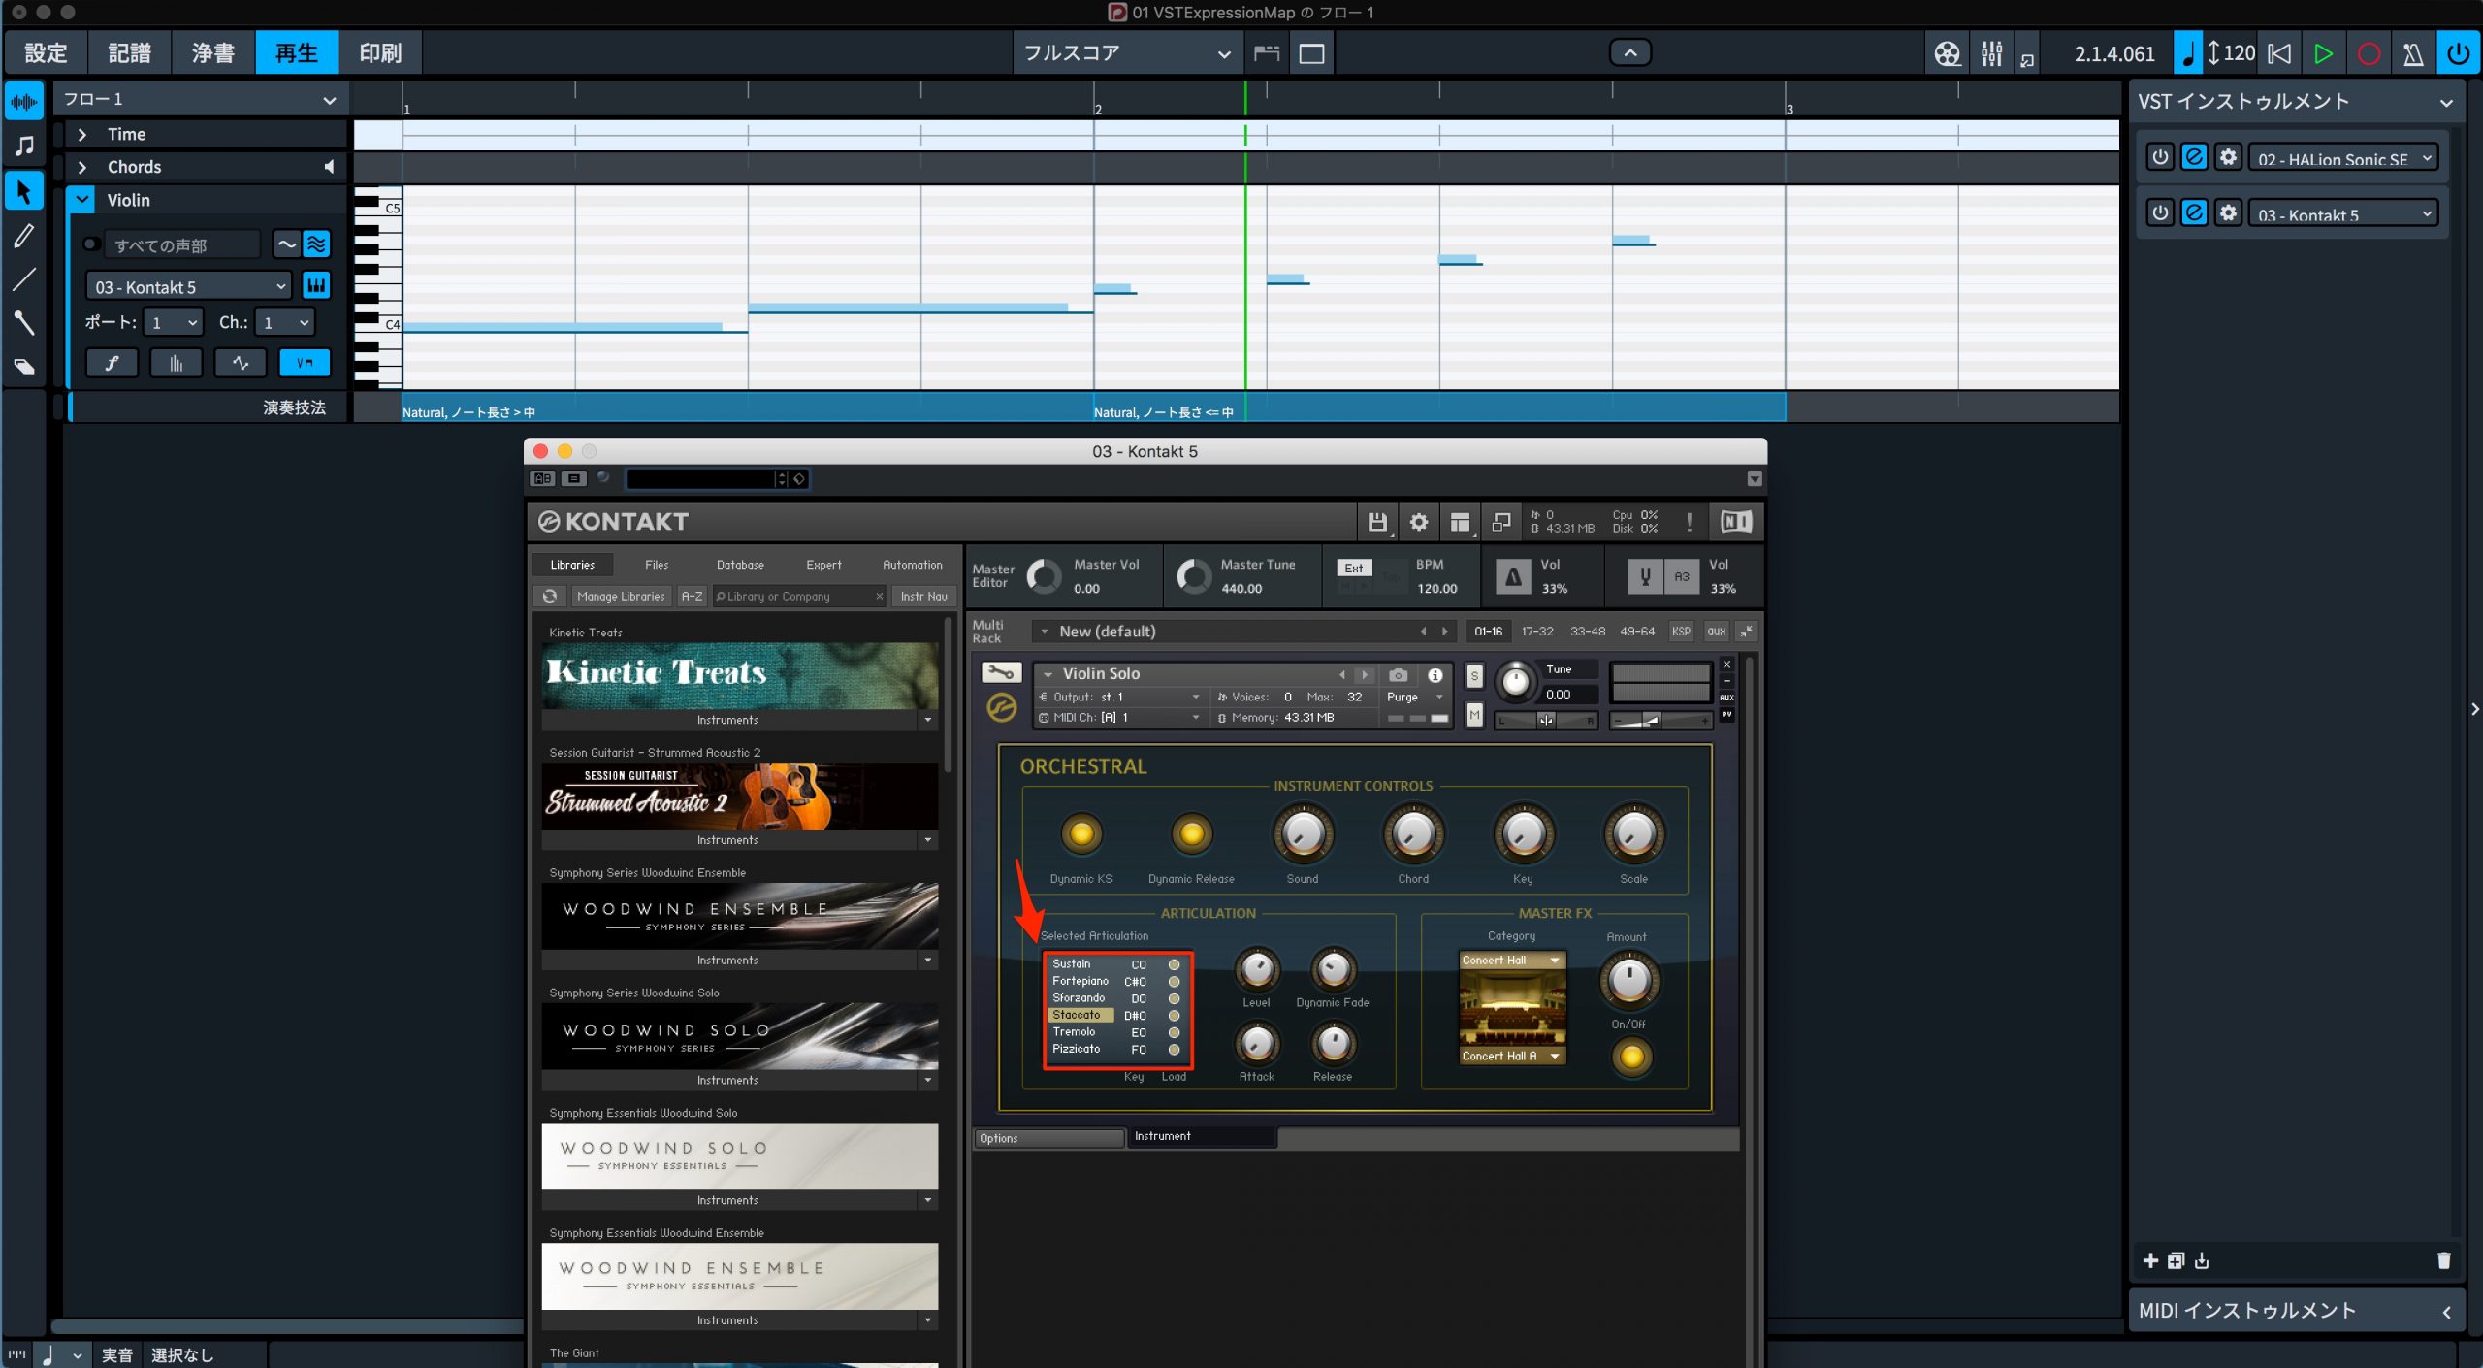
Task: Open the Concert Hall category dropdown
Action: (1511, 961)
